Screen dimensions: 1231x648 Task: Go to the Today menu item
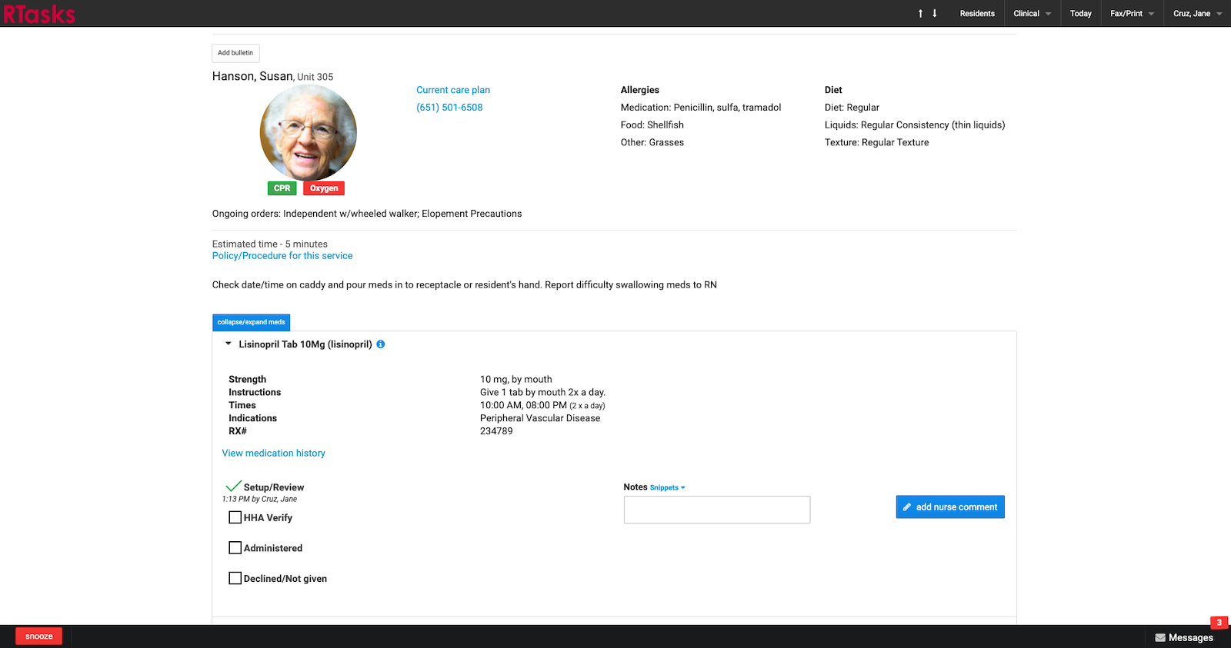click(x=1080, y=14)
